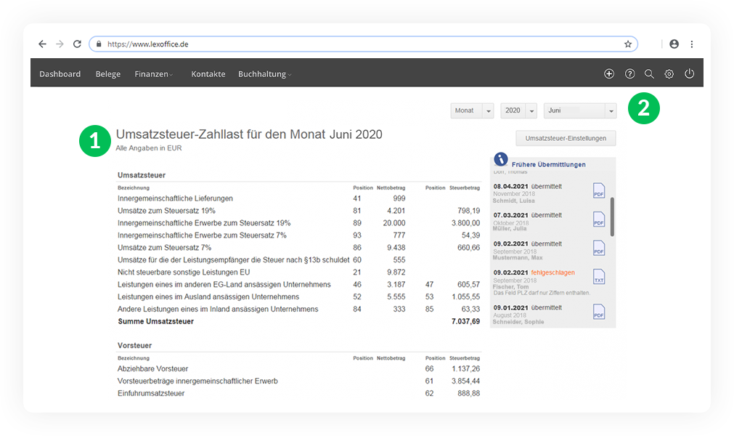The height and width of the screenshot is (436, 734).
Task: Click the 'Umsätze zum Steuersatz 7%' row label
Action: [164, 247]
